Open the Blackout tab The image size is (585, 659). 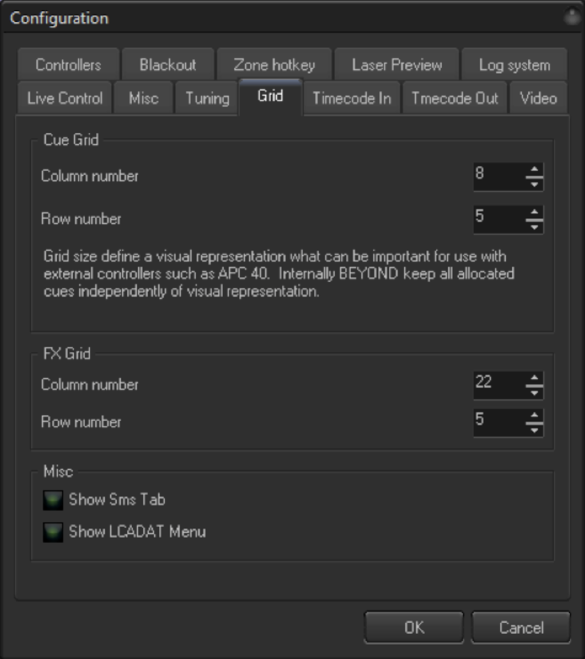click(x=168, y=65)
